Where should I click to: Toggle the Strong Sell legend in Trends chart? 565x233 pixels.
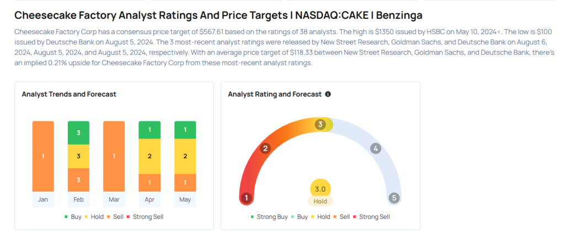coord(145,217)
